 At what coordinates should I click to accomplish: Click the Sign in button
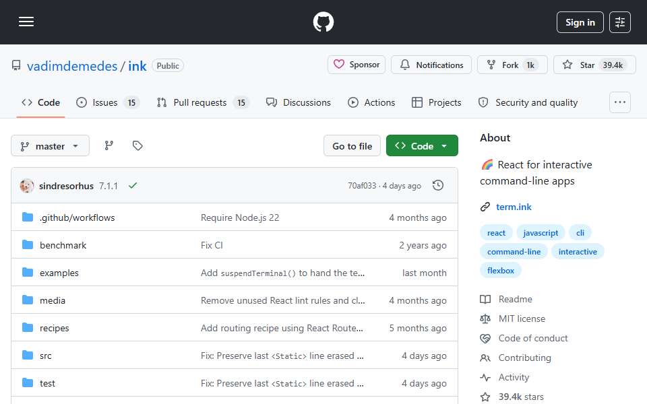coord(580,22)
